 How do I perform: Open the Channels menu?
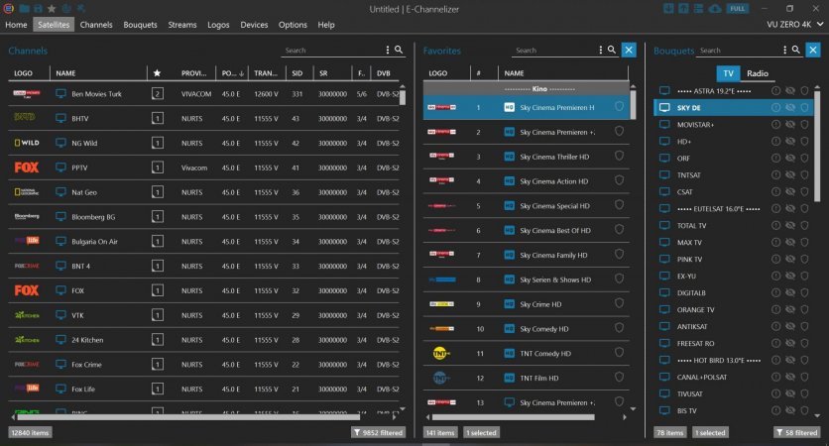click(96, 25)
